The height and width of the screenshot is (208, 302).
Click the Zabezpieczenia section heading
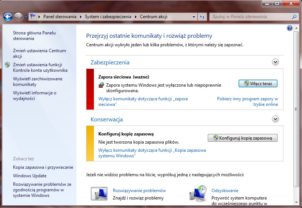110,63
